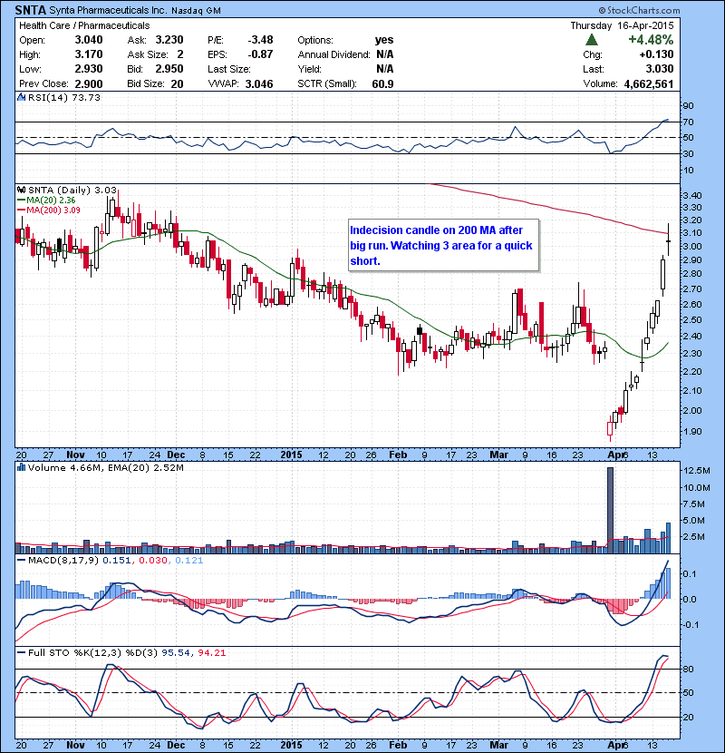This screenshot has width=725, height=753.
Task: Click the 80 label on stochastic axis
Action: (x=688, y=669)
